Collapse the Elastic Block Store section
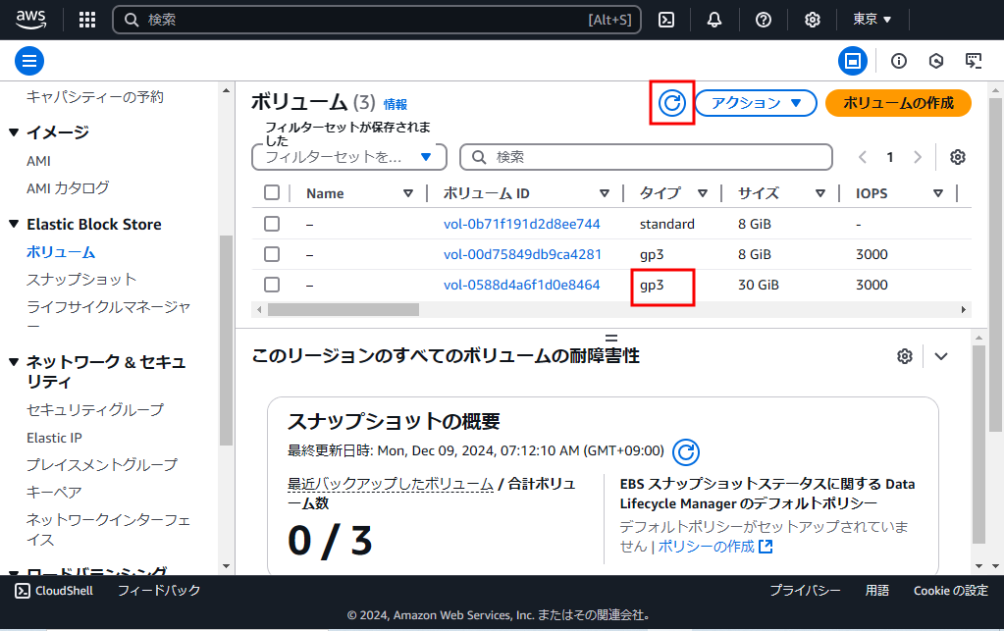Viewport: 1004px width, 631px height. click(x=14, y=224)
